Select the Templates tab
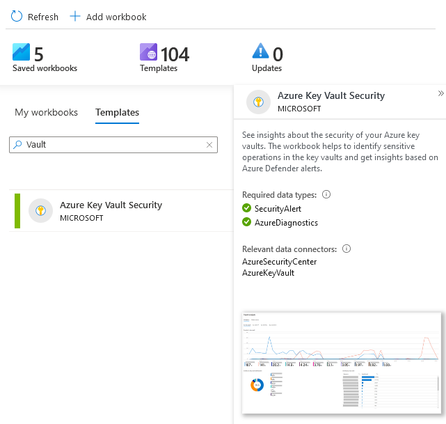This screenshot has width=446, height=424. point(117,113)
